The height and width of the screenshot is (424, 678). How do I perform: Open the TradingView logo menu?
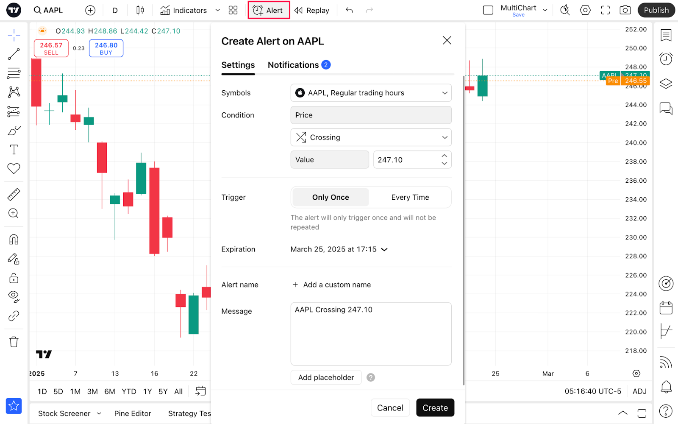point(14,10)
